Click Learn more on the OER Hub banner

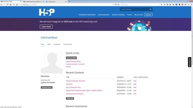46,27
